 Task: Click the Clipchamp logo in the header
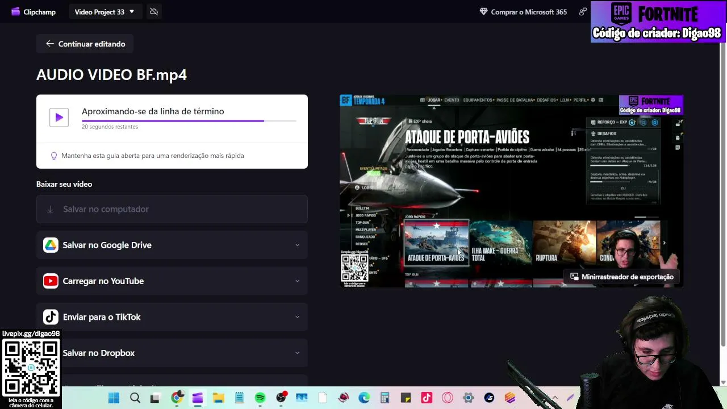(x=33, y=11)
